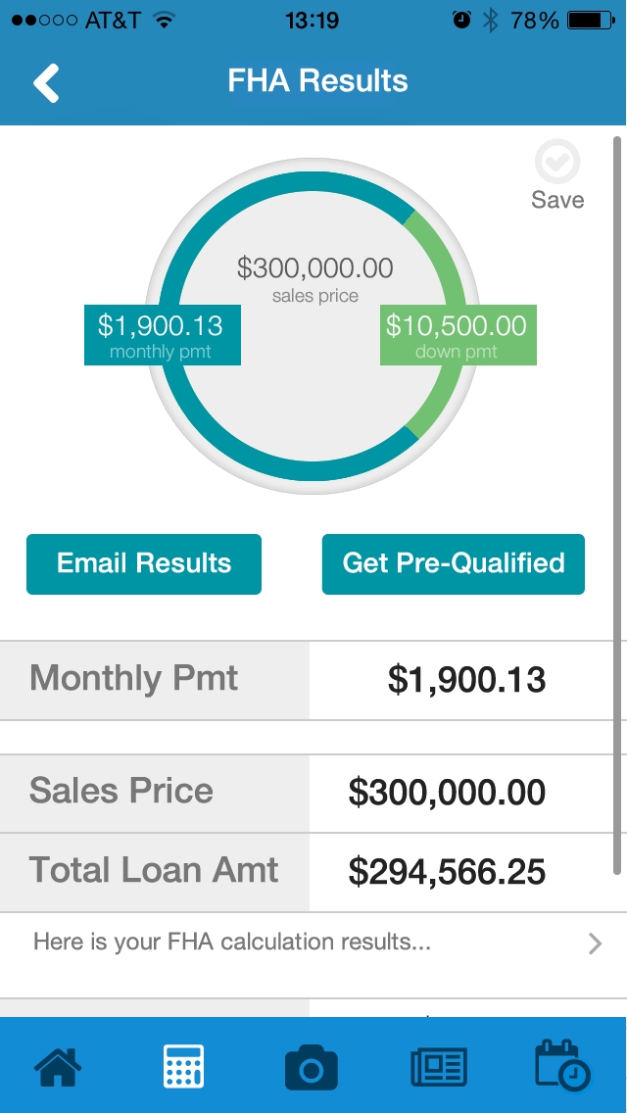Tap the Sales Price row value
Image resolution: width=627 pixels, height=1113 pixels.
[447, 793]
